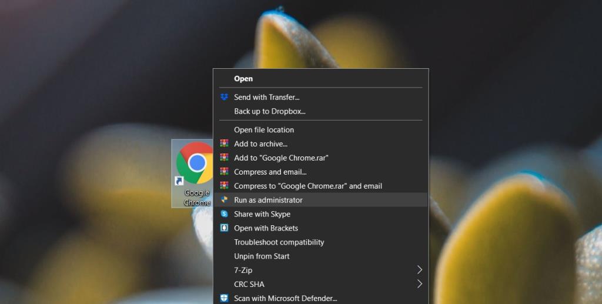Screen dimensions: 602x304
Task: Select Back up to Dropbox...
Action: [x=321, y=111]
